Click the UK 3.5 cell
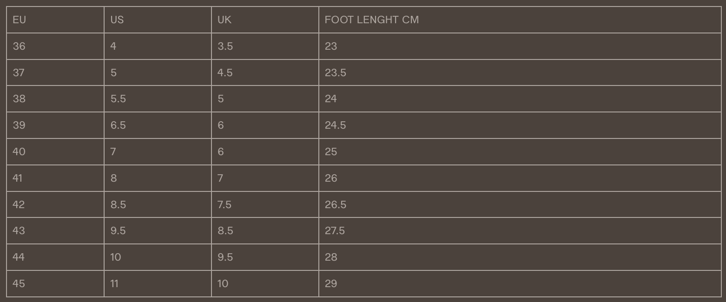The width and height of the screenshot is (726, 302). pos(225,46)
